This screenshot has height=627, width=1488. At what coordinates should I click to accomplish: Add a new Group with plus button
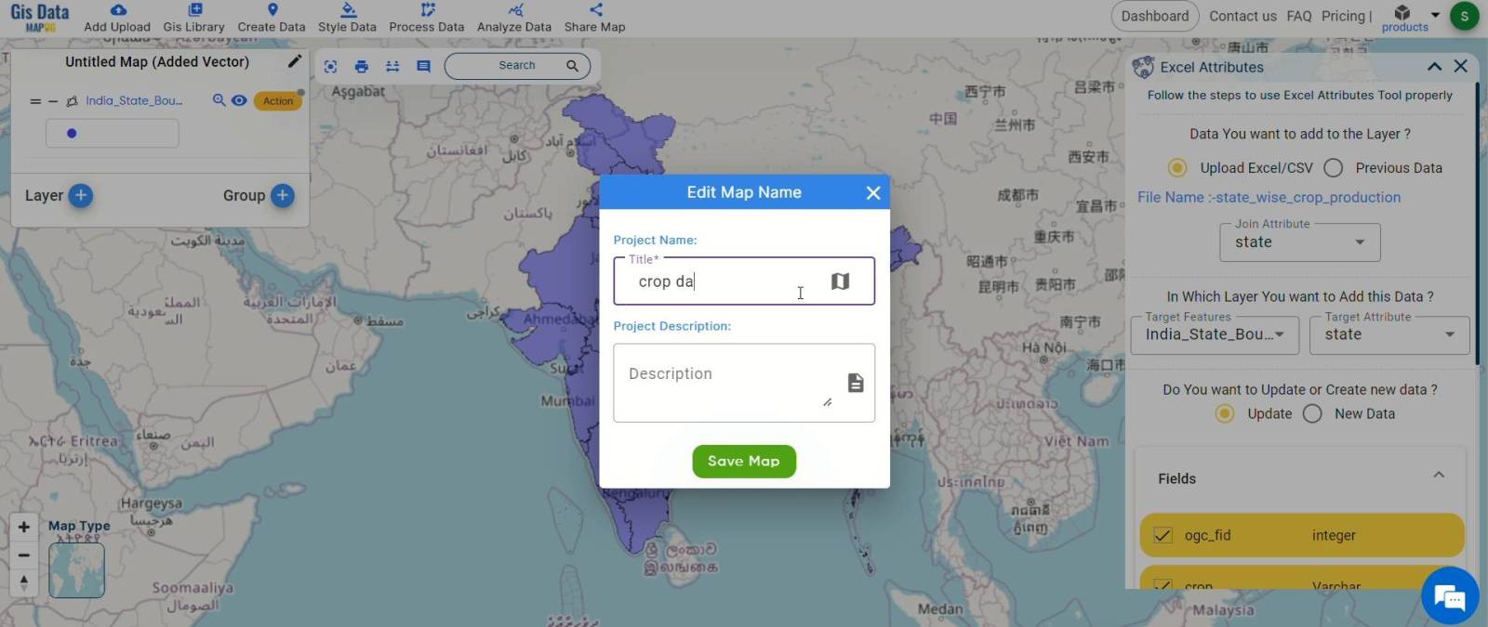coord(283,195)
